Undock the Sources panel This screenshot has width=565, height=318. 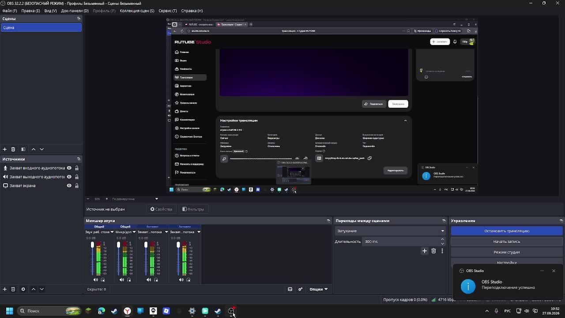click(79, 159)
